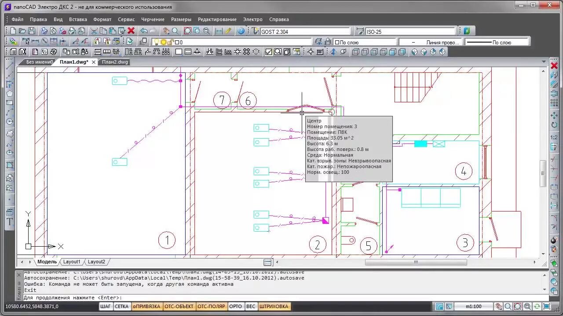The width and height of the screenshot is (563, 316).
Task: Click inside the horizontal scrollbar thumb
Action: click(x=416, y=262)
